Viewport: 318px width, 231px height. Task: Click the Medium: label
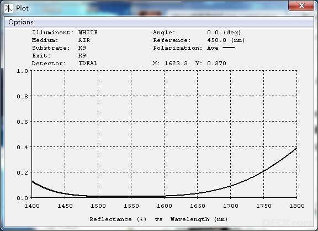[45, 40]
